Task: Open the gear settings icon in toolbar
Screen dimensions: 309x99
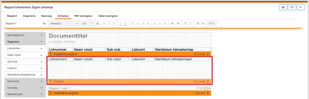Action: tap(44, 23)
